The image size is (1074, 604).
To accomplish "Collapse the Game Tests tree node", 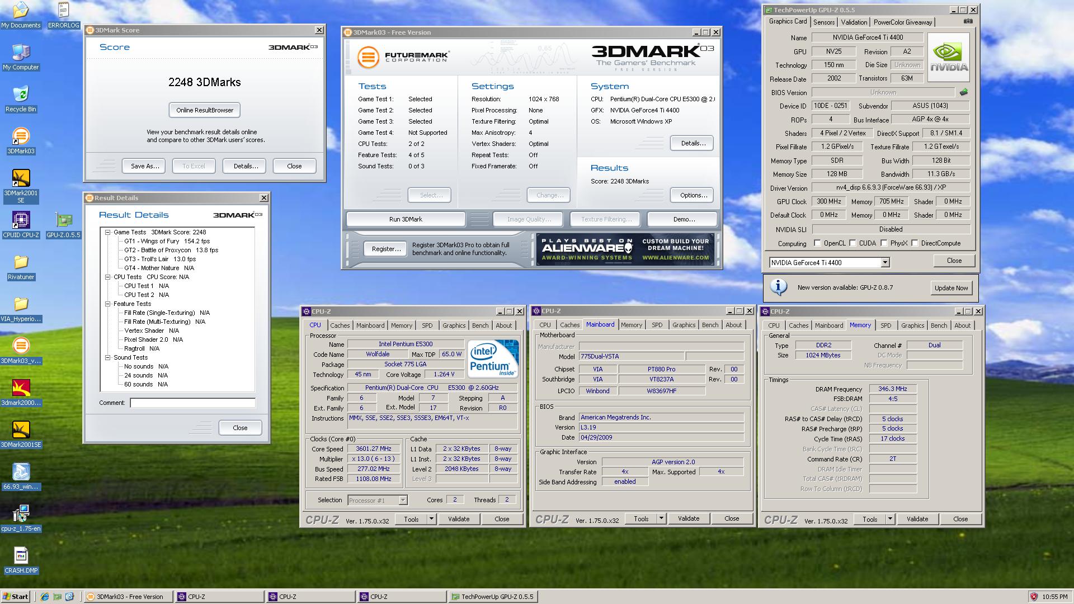I will [x=108, y=232].
